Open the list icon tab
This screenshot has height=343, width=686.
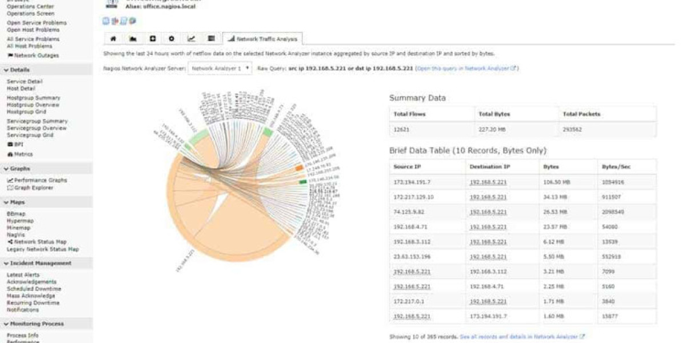[x=211, y=39]
